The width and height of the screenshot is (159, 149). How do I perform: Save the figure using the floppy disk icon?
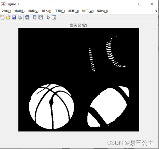point(14,17)
